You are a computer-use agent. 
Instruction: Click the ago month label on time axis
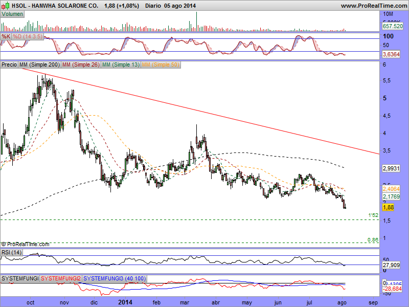(x=342, y=302)
